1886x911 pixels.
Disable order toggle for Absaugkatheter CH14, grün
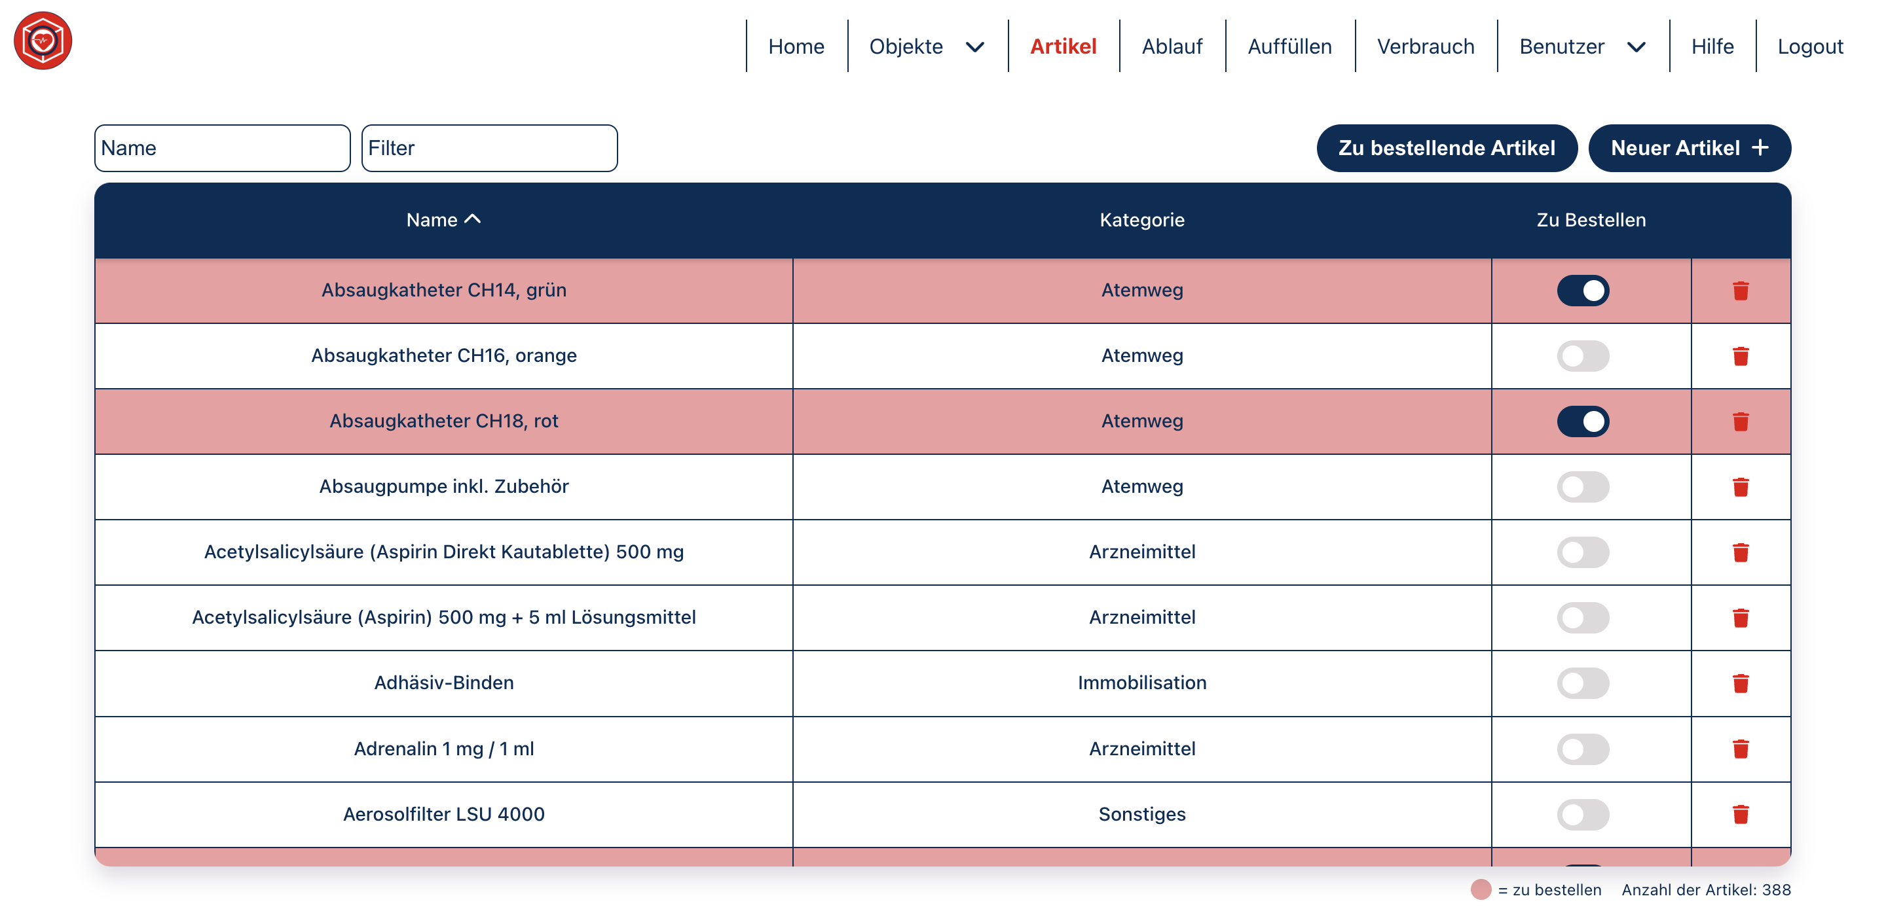(x=1582, y=291)
